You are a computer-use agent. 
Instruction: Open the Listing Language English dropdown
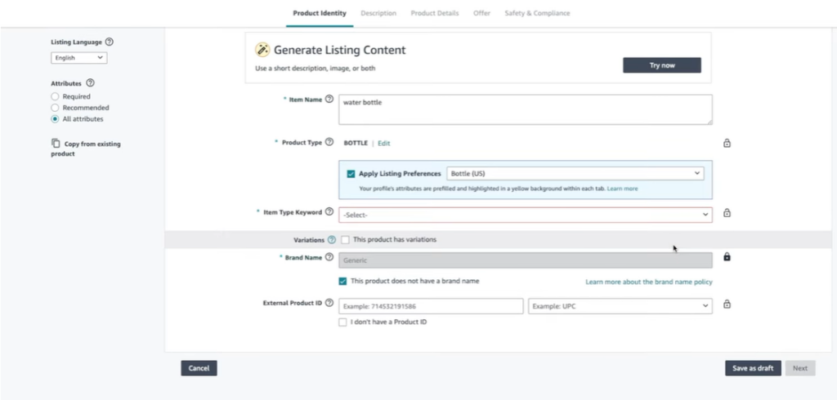(79, 58)
